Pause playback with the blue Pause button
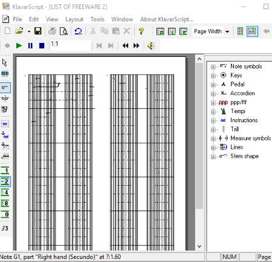The width and height of the screenshot is (272, 262). pyautogui.click(x=30, y=46)
